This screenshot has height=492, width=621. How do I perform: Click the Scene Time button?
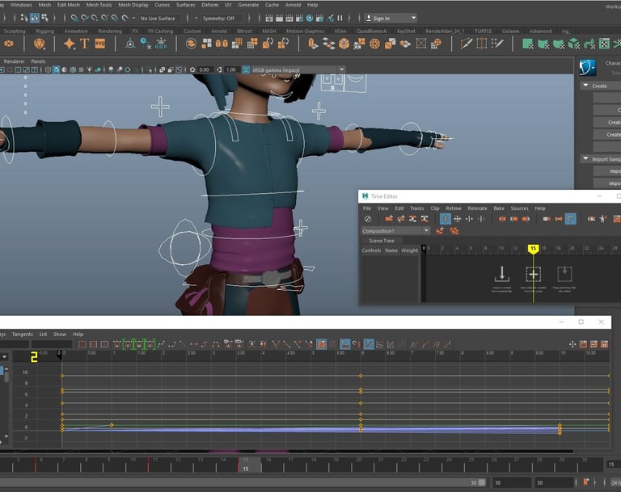pos(382,241)
